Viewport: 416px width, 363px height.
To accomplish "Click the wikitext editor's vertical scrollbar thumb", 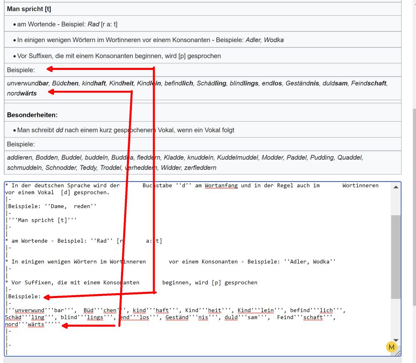I will tap(396, 256).
